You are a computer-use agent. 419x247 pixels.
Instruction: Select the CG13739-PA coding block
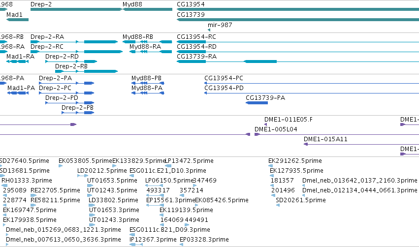(x=257, y=103)
